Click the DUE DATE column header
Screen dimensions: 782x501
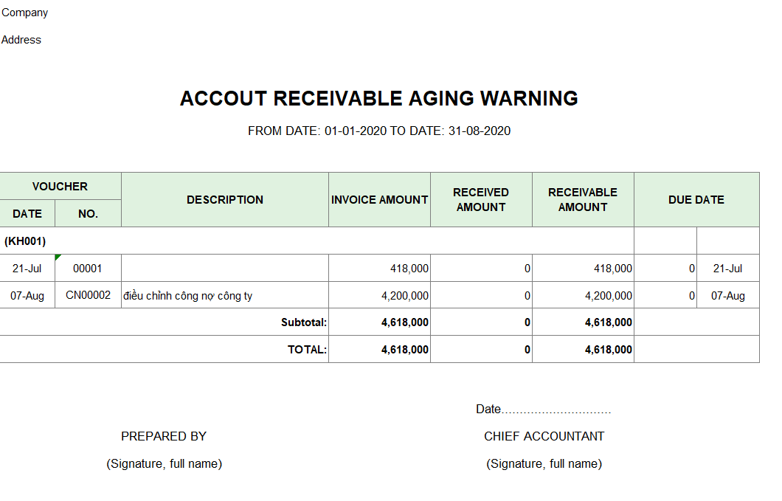click(x=696, y=199)
